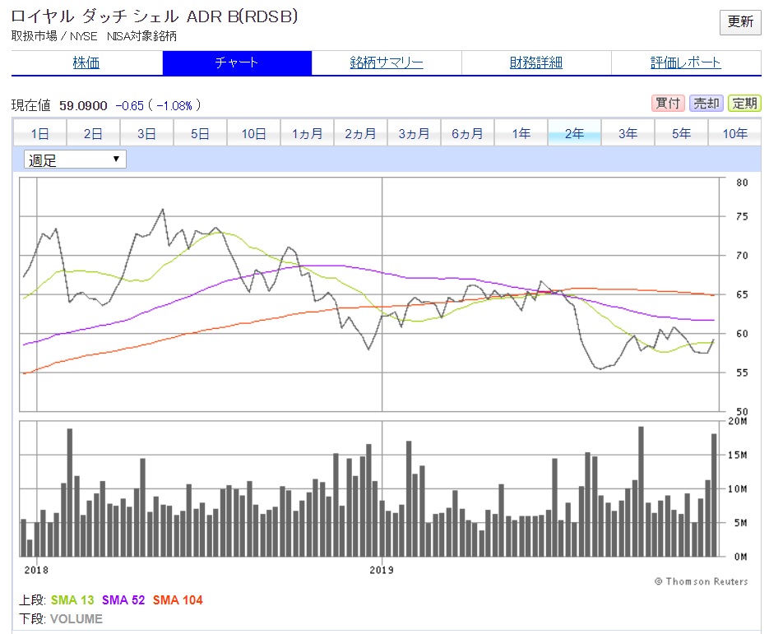
Task: Click the current price 59.0900 value
Action: (83, 105)
